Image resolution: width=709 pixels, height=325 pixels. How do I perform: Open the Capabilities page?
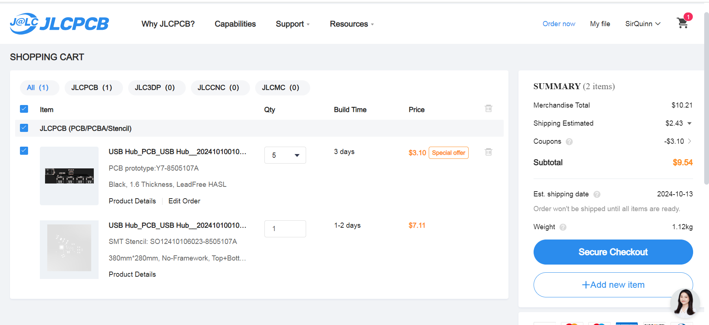235,24
